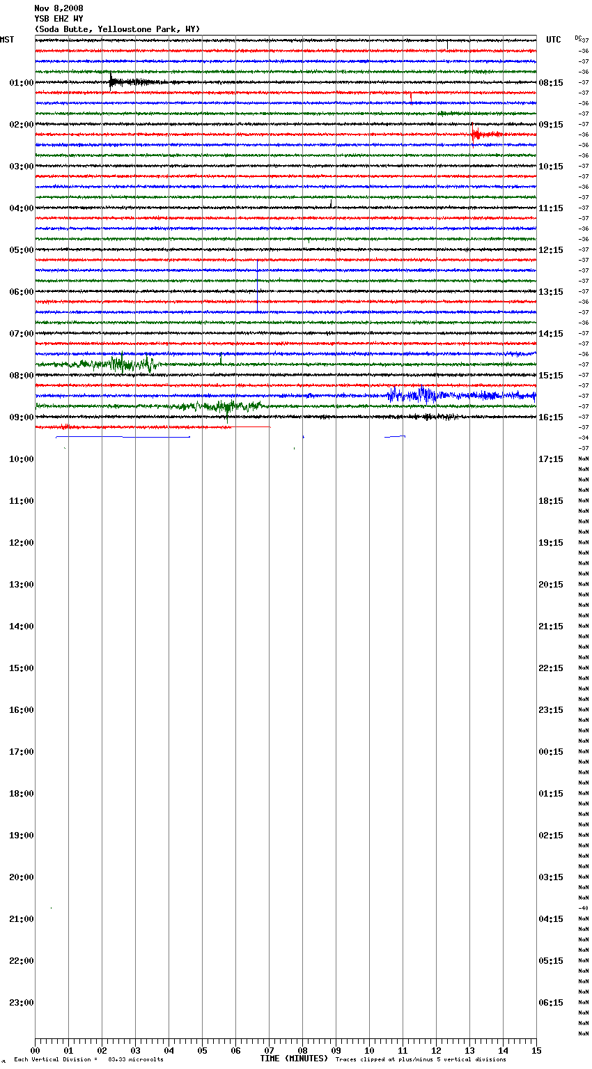Select the 00 minute axis tick label
Image resolution: width=592 pixels, height=1069 pixels.
[35, 1050]
